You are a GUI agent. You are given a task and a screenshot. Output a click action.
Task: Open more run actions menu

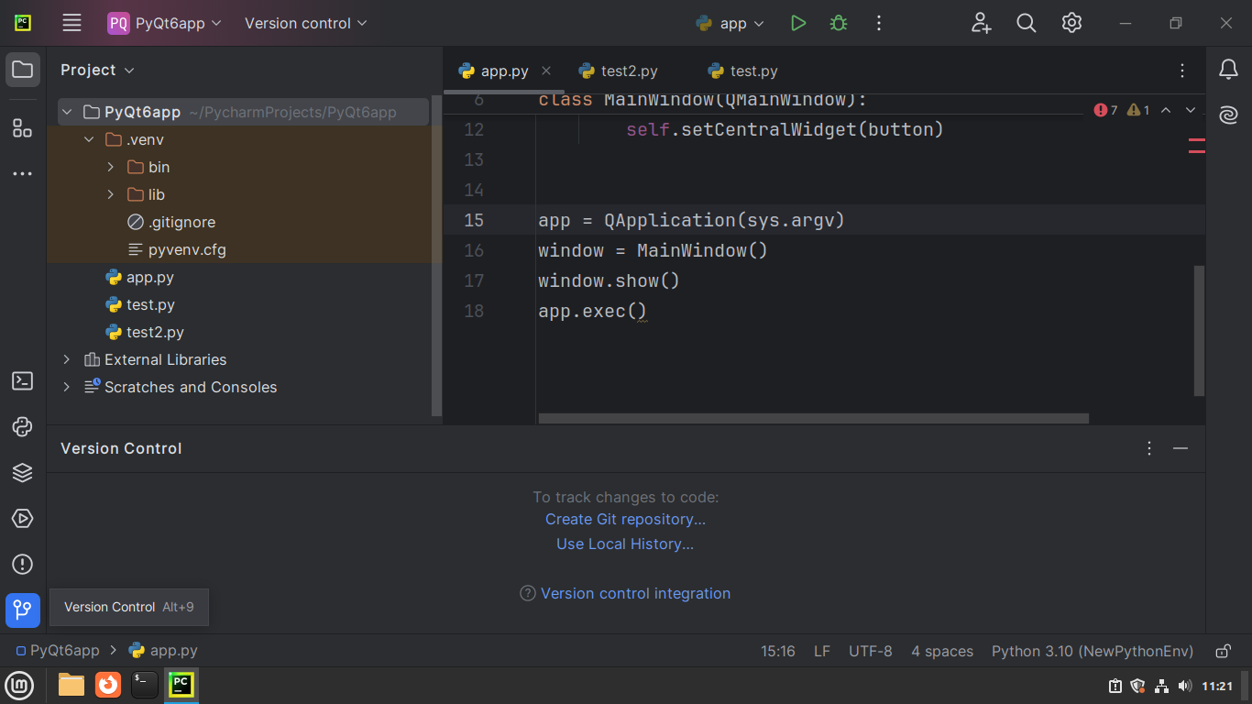click(879, 23)
